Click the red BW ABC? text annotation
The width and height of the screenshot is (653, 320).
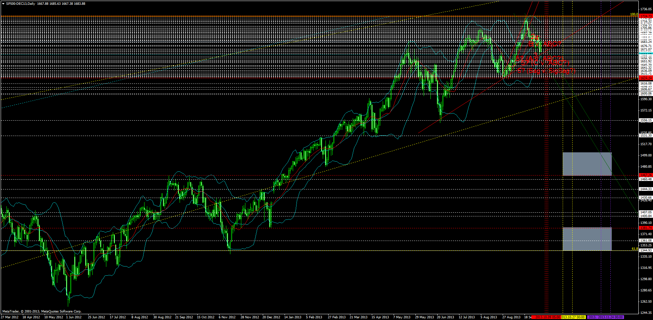[545, 44]
